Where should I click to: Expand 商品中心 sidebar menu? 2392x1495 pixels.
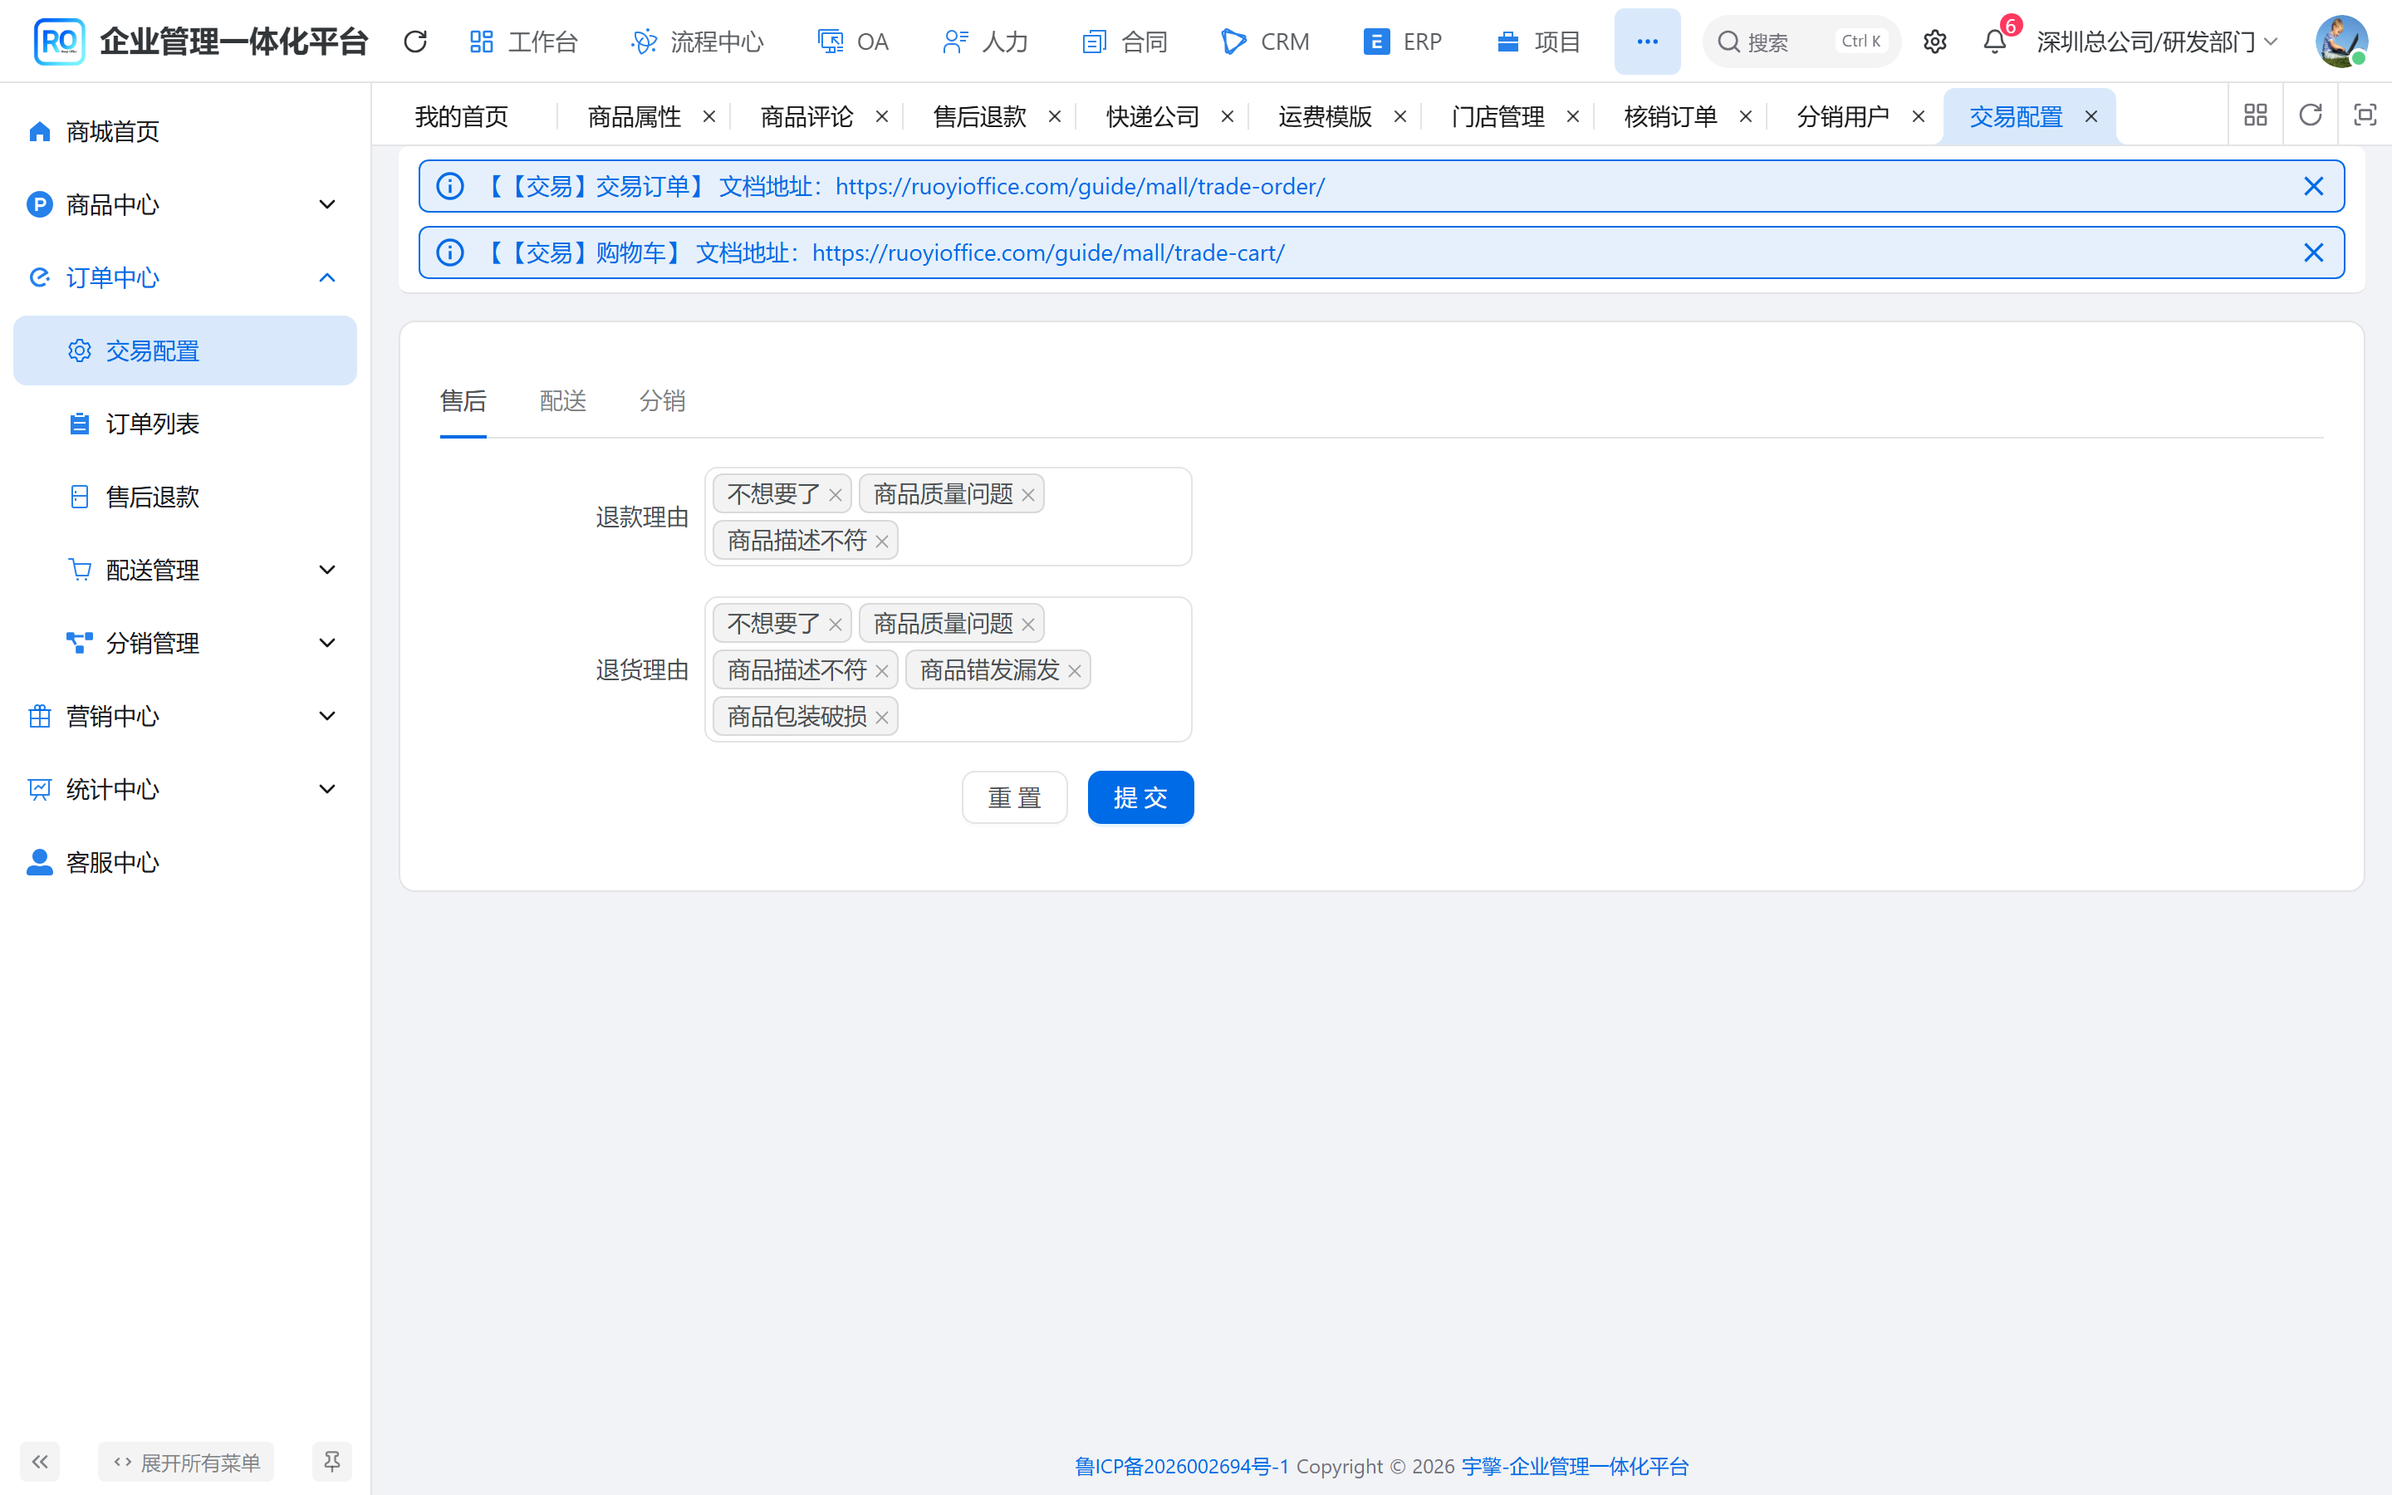[185, 204]
